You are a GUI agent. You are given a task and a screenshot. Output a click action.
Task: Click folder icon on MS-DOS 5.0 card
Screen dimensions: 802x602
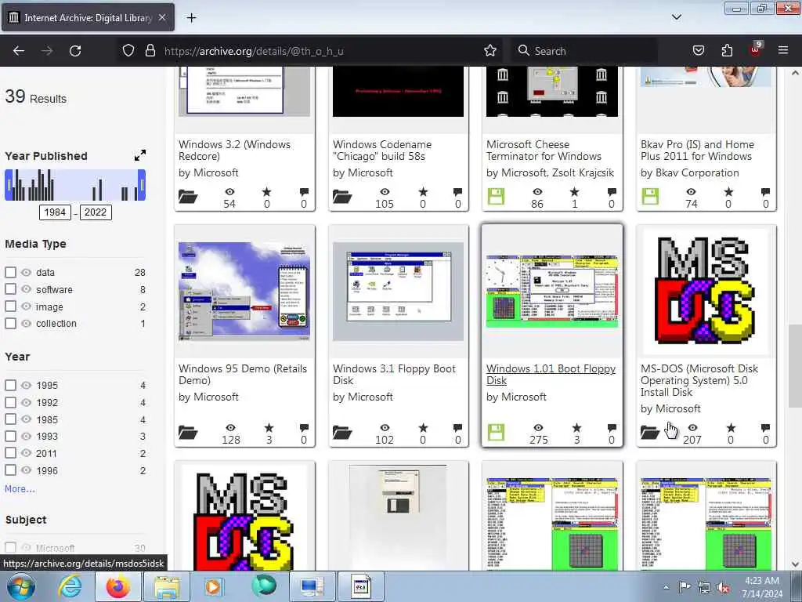pos(650,433)
